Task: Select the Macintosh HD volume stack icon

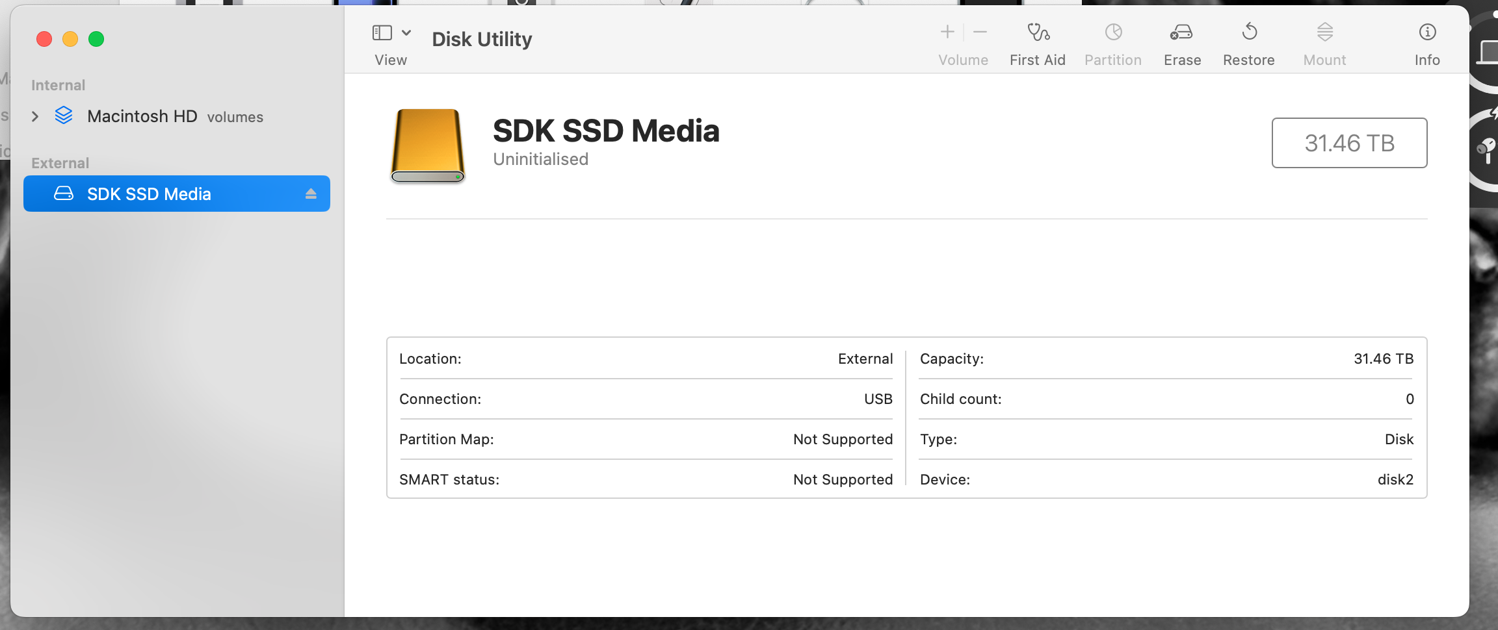Action: (x=64, y=116)
